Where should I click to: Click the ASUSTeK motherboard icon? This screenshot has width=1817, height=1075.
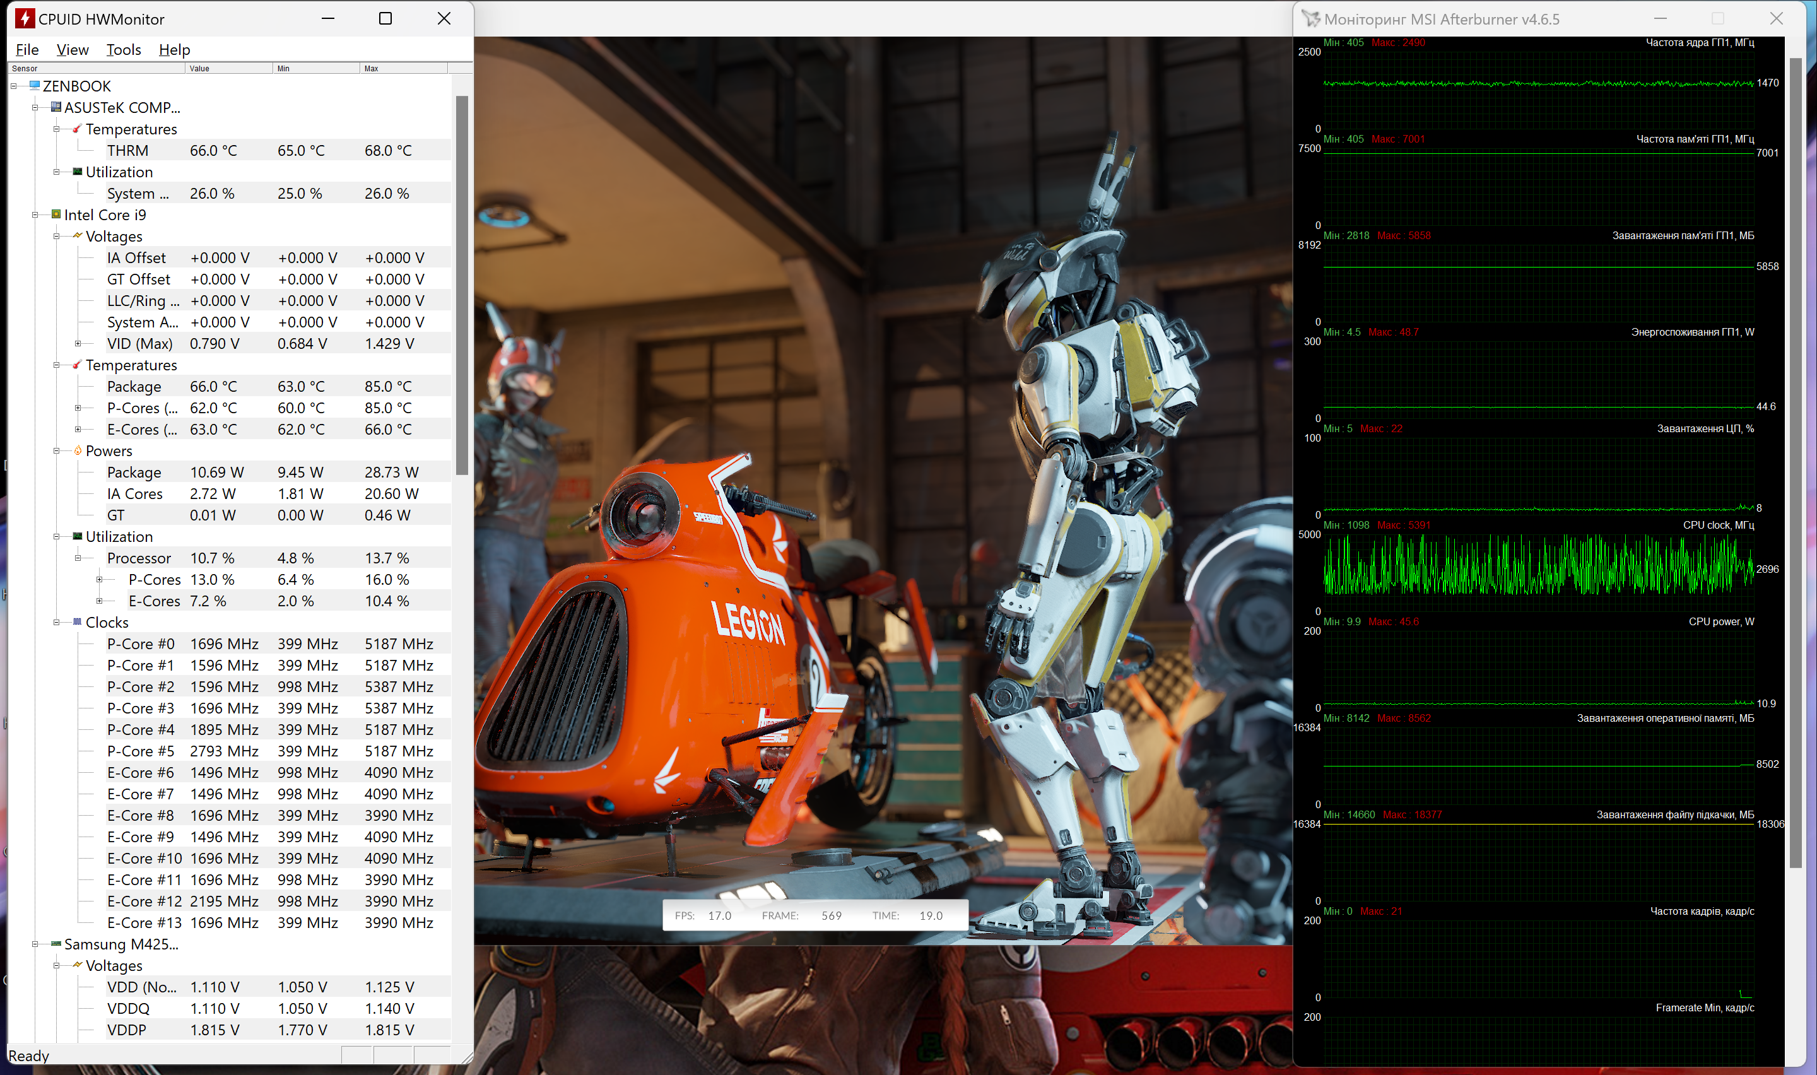[56, 107]
